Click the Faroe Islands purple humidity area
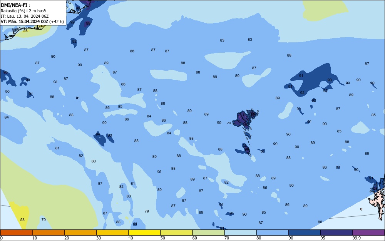Viewport: 385px width, 241px height. pyautogui.click(x=242, y=118)
